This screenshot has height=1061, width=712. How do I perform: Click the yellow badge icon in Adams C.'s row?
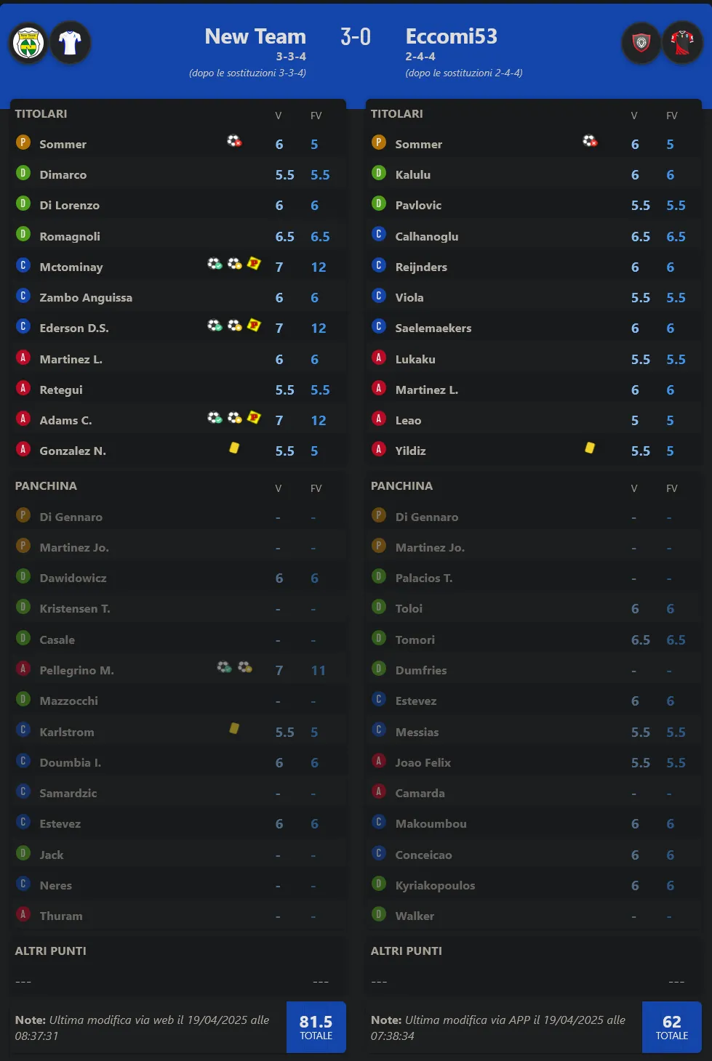pos(254,417)
